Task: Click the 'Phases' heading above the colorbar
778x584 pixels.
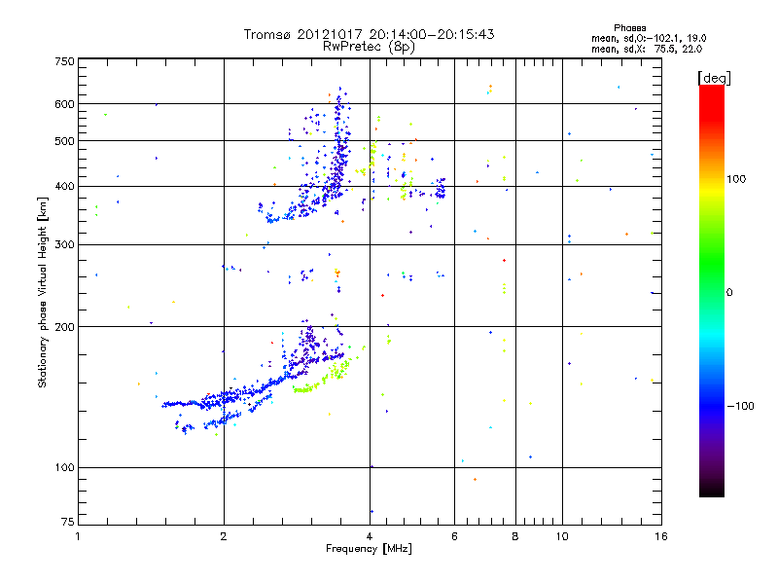Action: tap(629, 28)
